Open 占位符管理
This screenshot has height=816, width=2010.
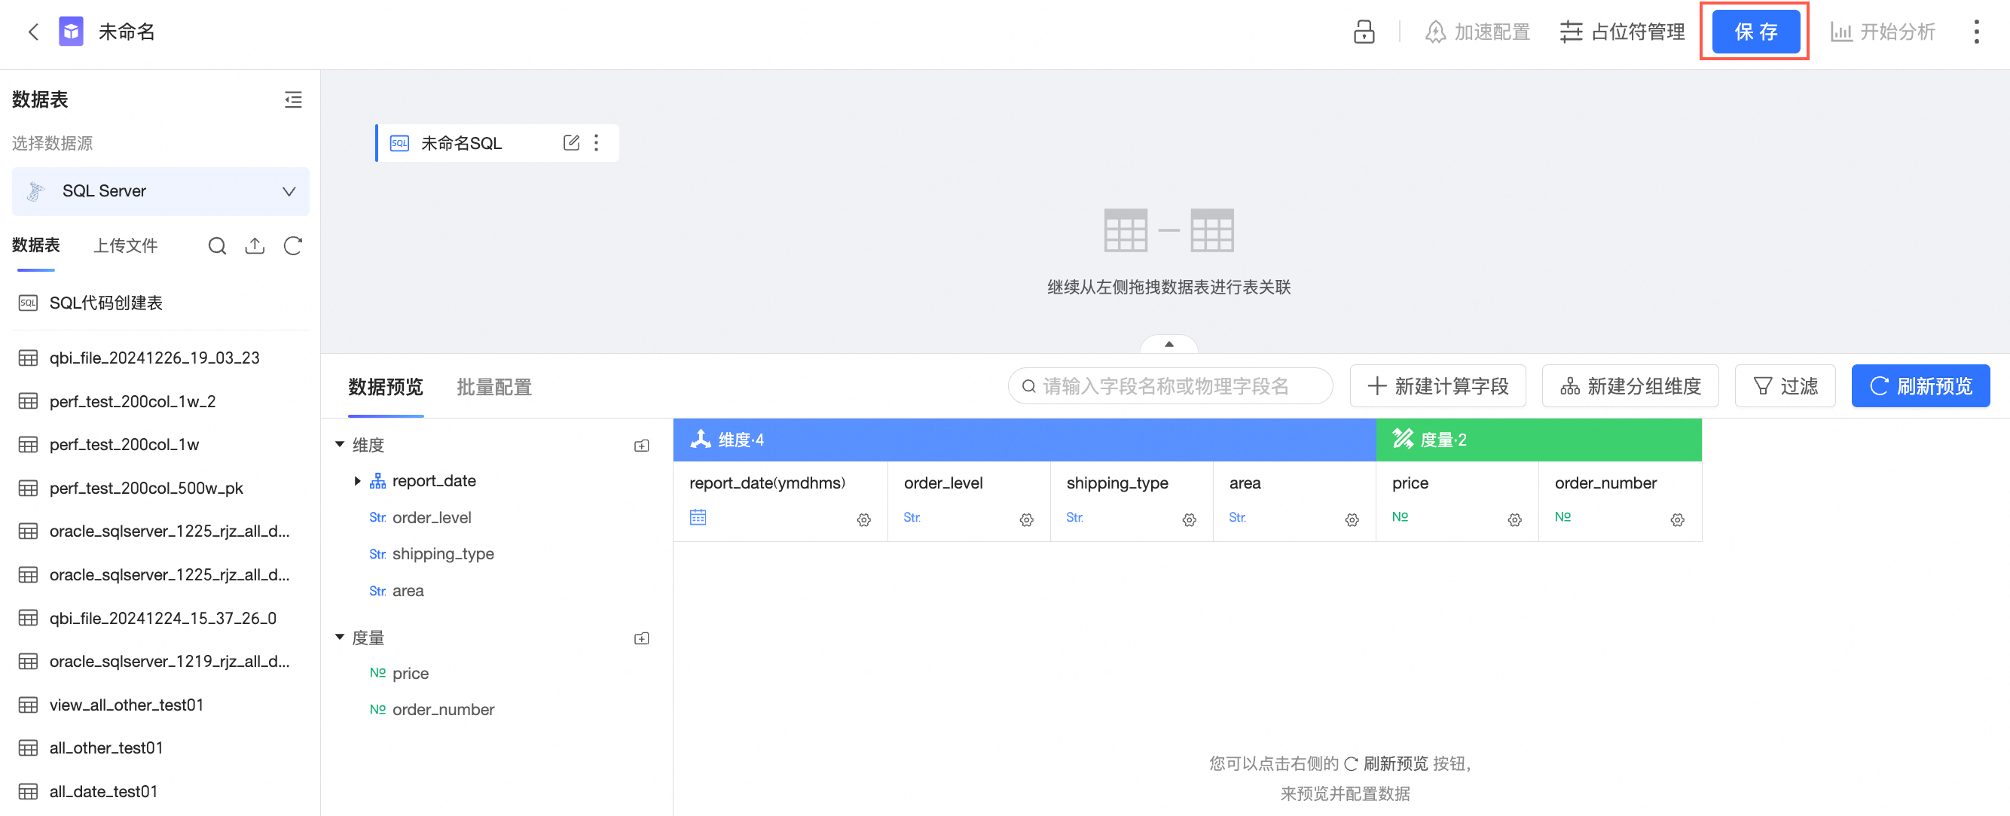[x=1622, y=32]
